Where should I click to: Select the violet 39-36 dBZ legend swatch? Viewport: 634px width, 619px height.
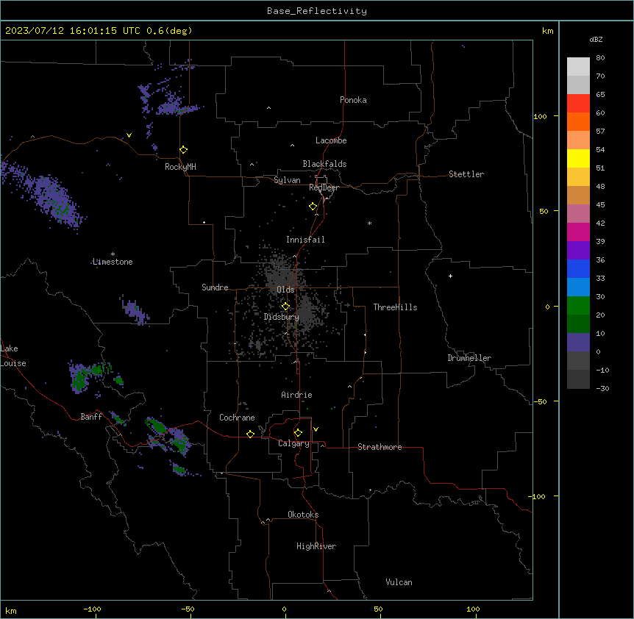[x=578, y=251]
